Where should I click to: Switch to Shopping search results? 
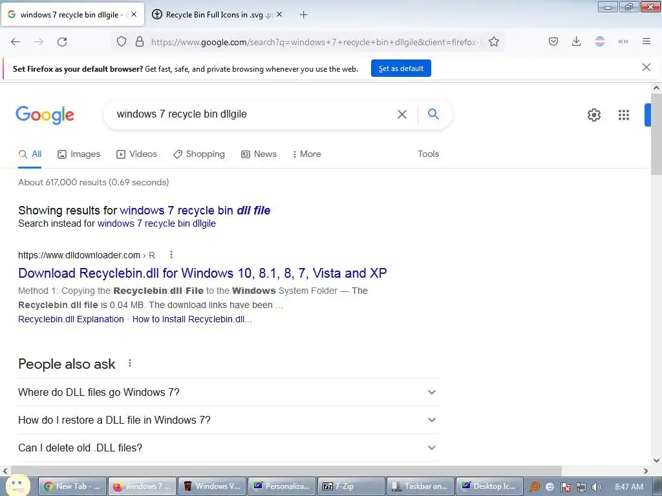[199, 154]
